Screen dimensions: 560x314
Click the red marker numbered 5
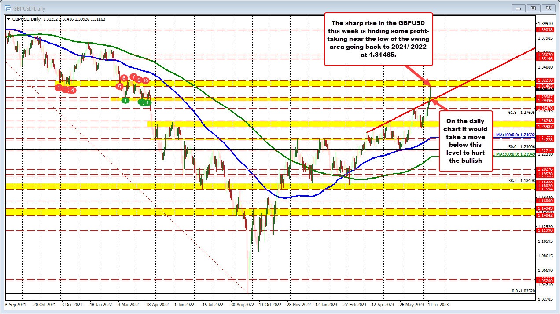(x=119, y=87)
